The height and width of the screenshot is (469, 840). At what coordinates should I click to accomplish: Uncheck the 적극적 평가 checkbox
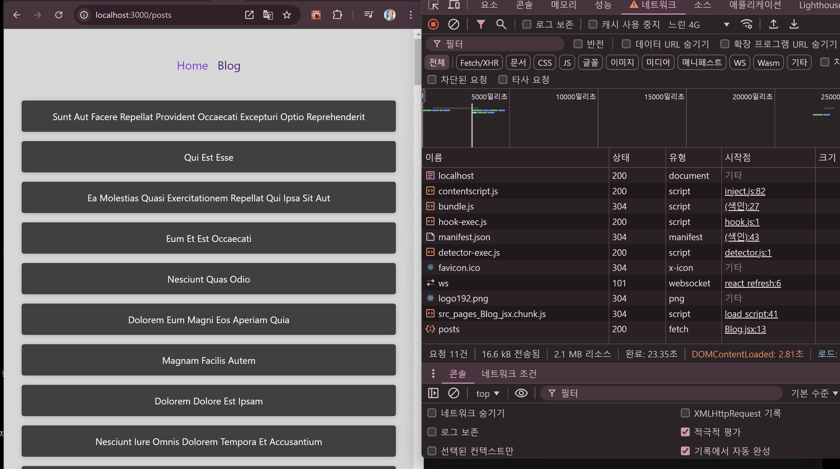[685, 432]
